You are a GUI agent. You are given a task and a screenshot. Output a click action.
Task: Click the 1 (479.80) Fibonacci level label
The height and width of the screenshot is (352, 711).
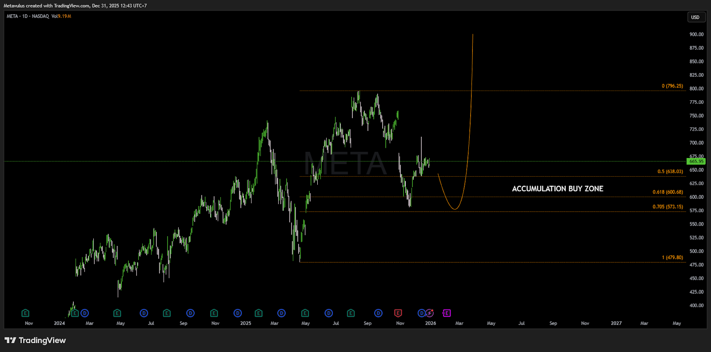pyautogui.click(x=672, y=257)
